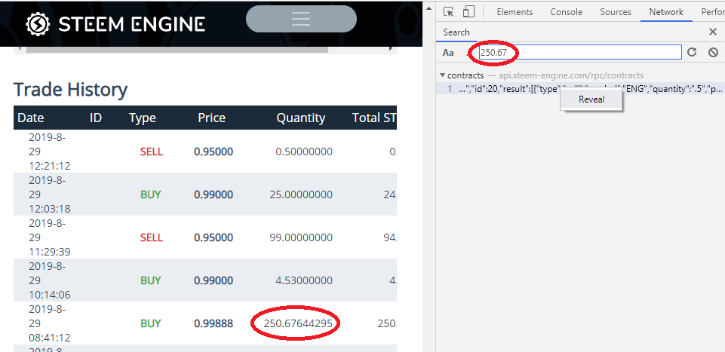Toggle match case Aa option
This screenshot has width=725, height=352.
point(448,53)
